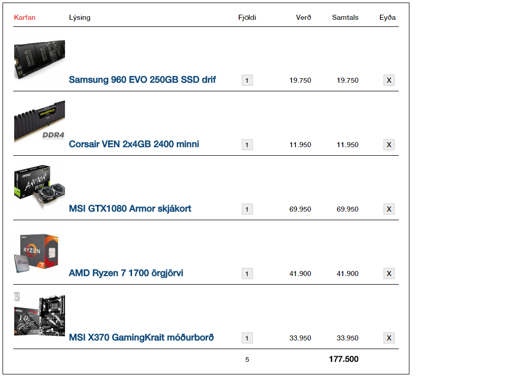
Task: Remove MSI X370 GamingKrait motherboard
Action: coord(389,338)
